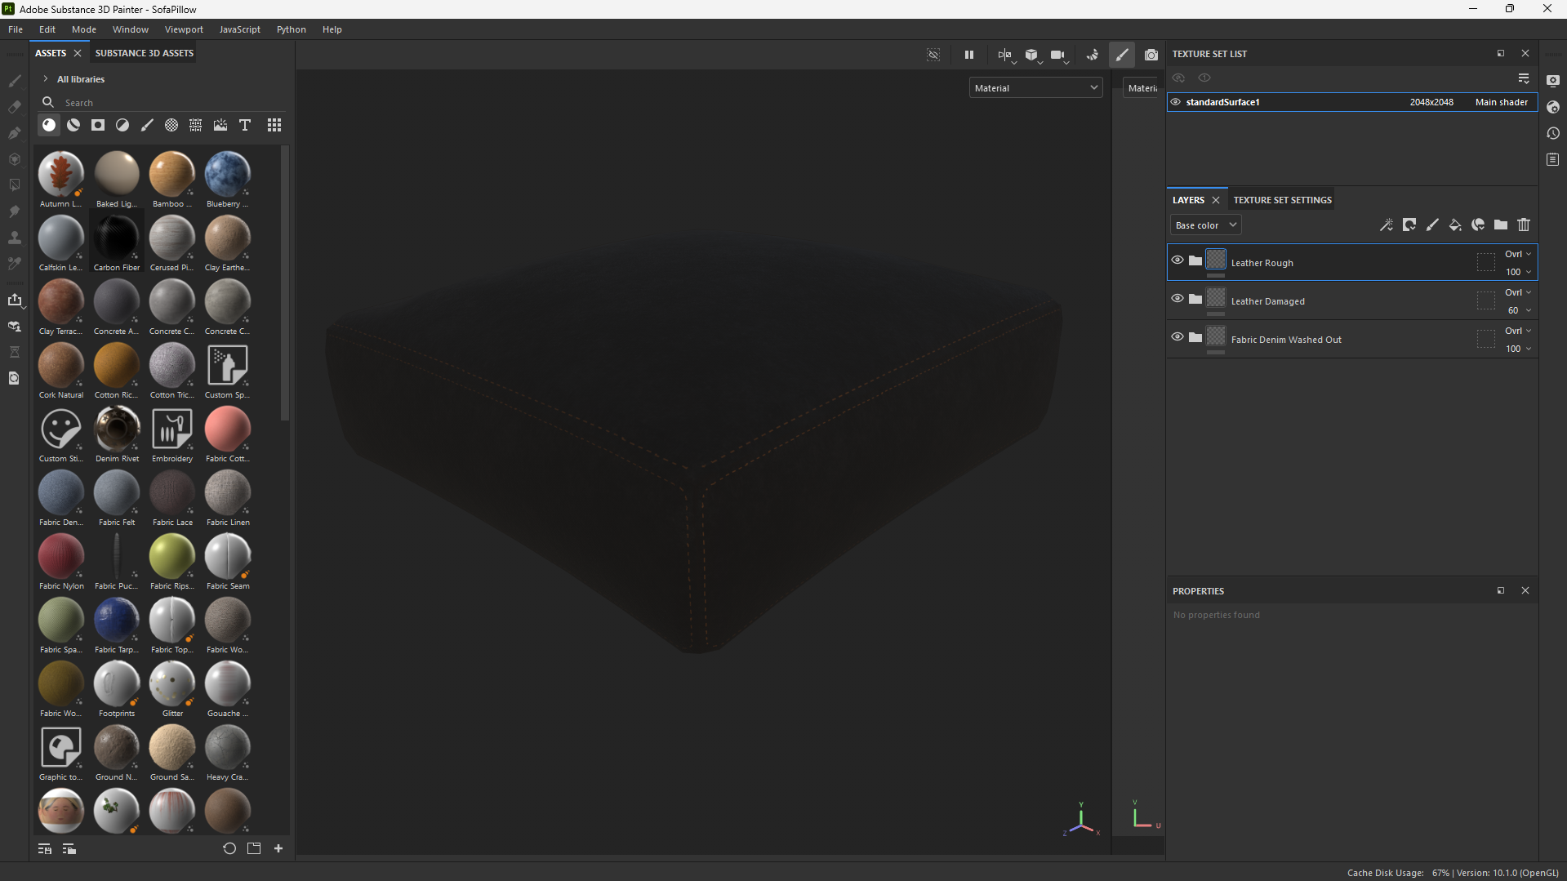
Task: Filter assets by Materials icon
Action: (x=49, y=125)
